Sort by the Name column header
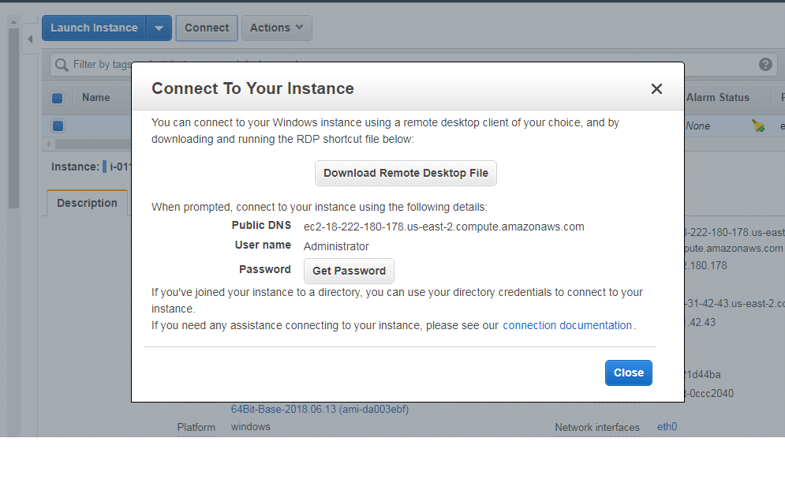 [96, 98]
